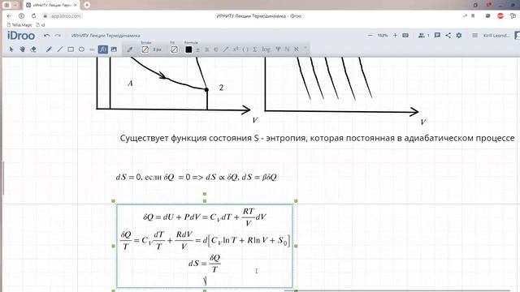Click the red adblock extension icon
520x292 pixels.
point(500,15)
